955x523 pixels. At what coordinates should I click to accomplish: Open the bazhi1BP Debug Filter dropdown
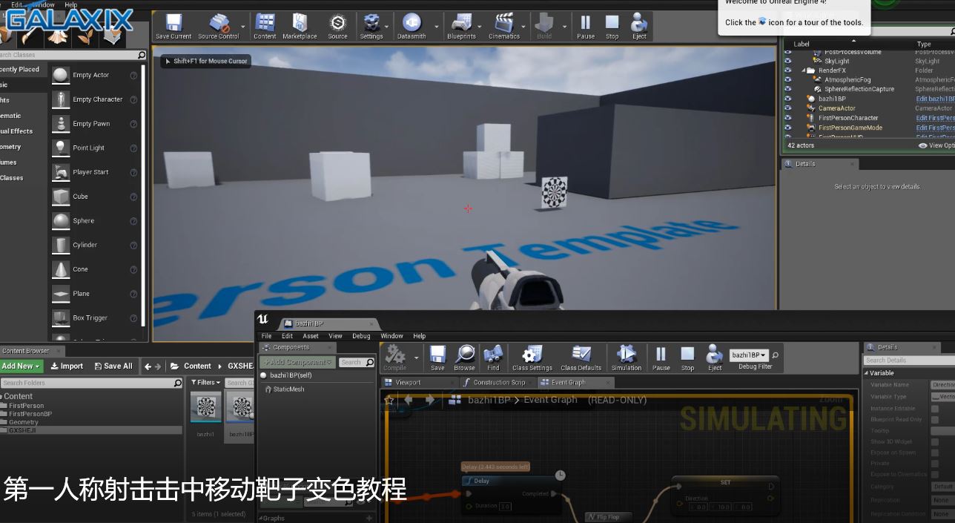pos(749,355)
